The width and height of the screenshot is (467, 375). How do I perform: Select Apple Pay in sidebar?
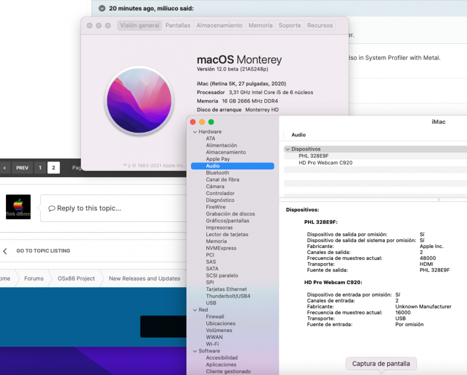217,159
